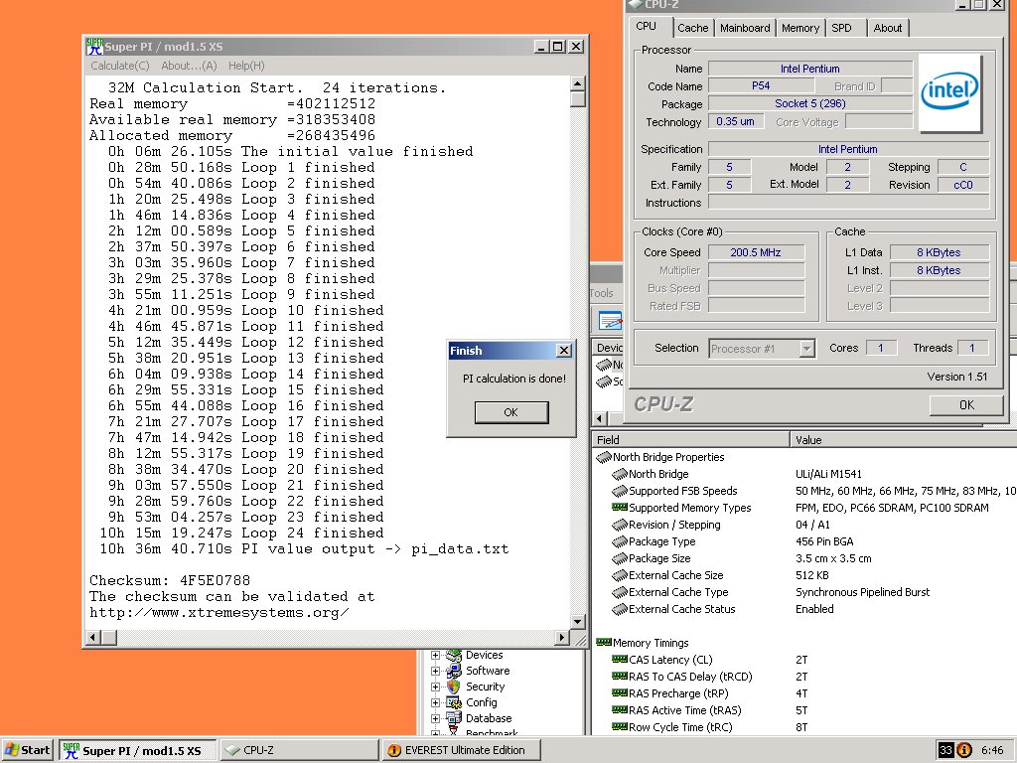Expand the Security tree node
Viewport: 1017px width, 763px height.
[436, 687]
